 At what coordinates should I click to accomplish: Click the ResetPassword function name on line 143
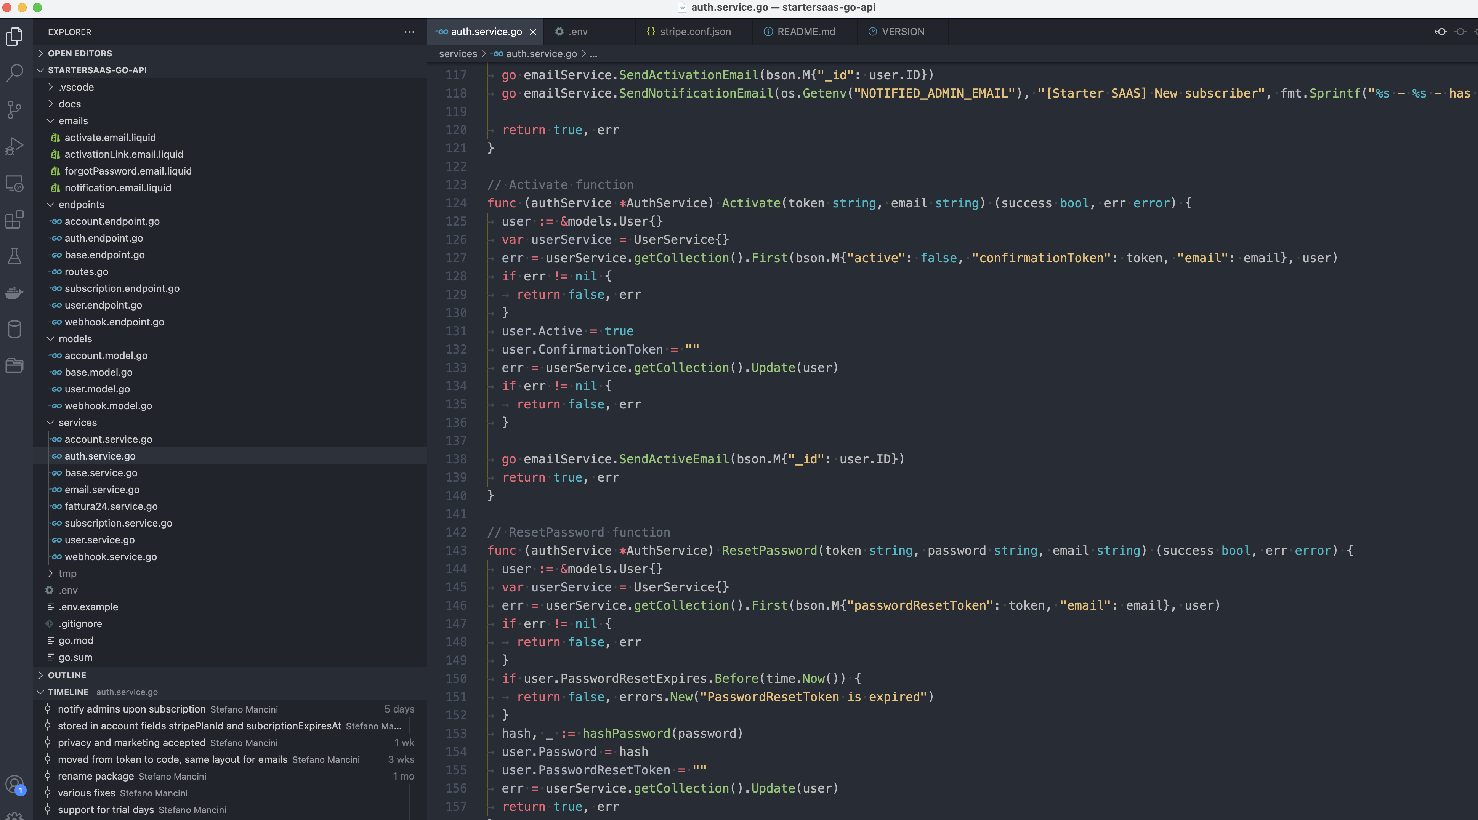click(x=769, y=551)
